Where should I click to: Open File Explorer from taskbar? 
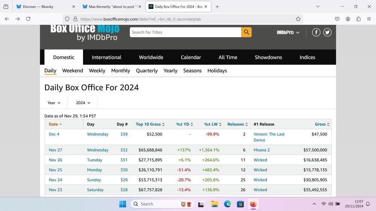[214, 204]
